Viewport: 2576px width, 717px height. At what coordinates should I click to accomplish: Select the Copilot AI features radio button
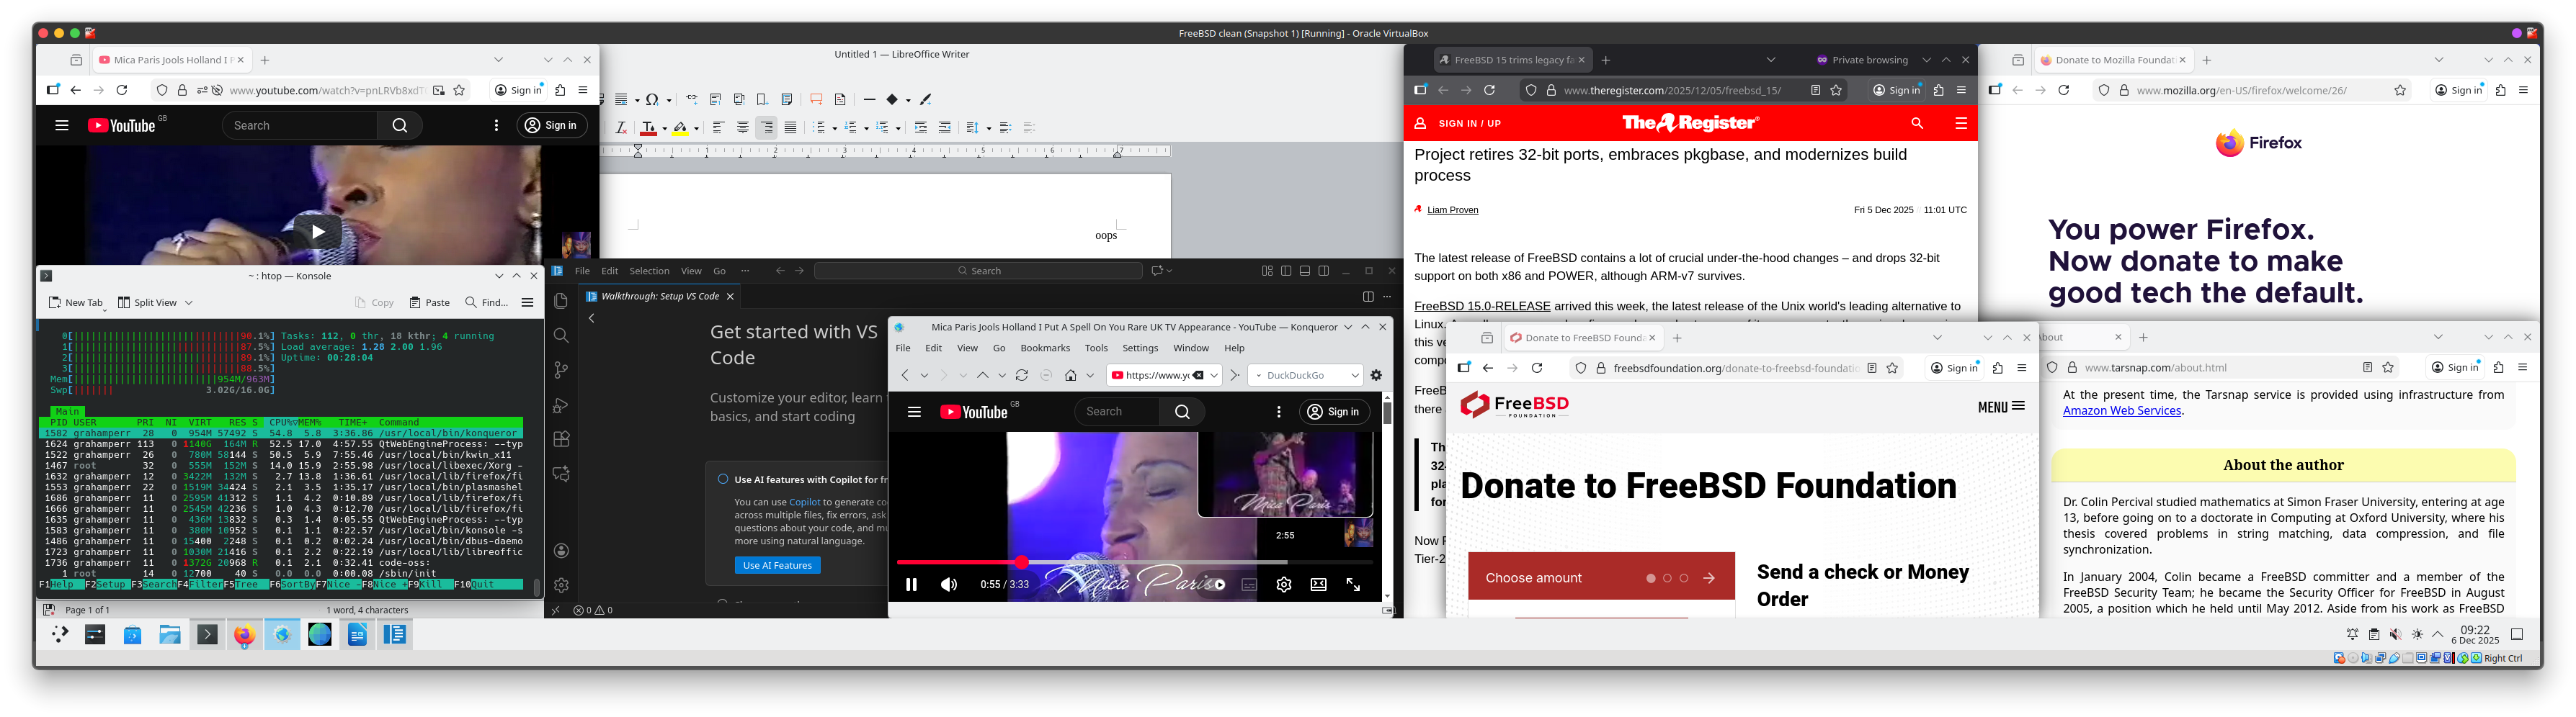point(722,479)
